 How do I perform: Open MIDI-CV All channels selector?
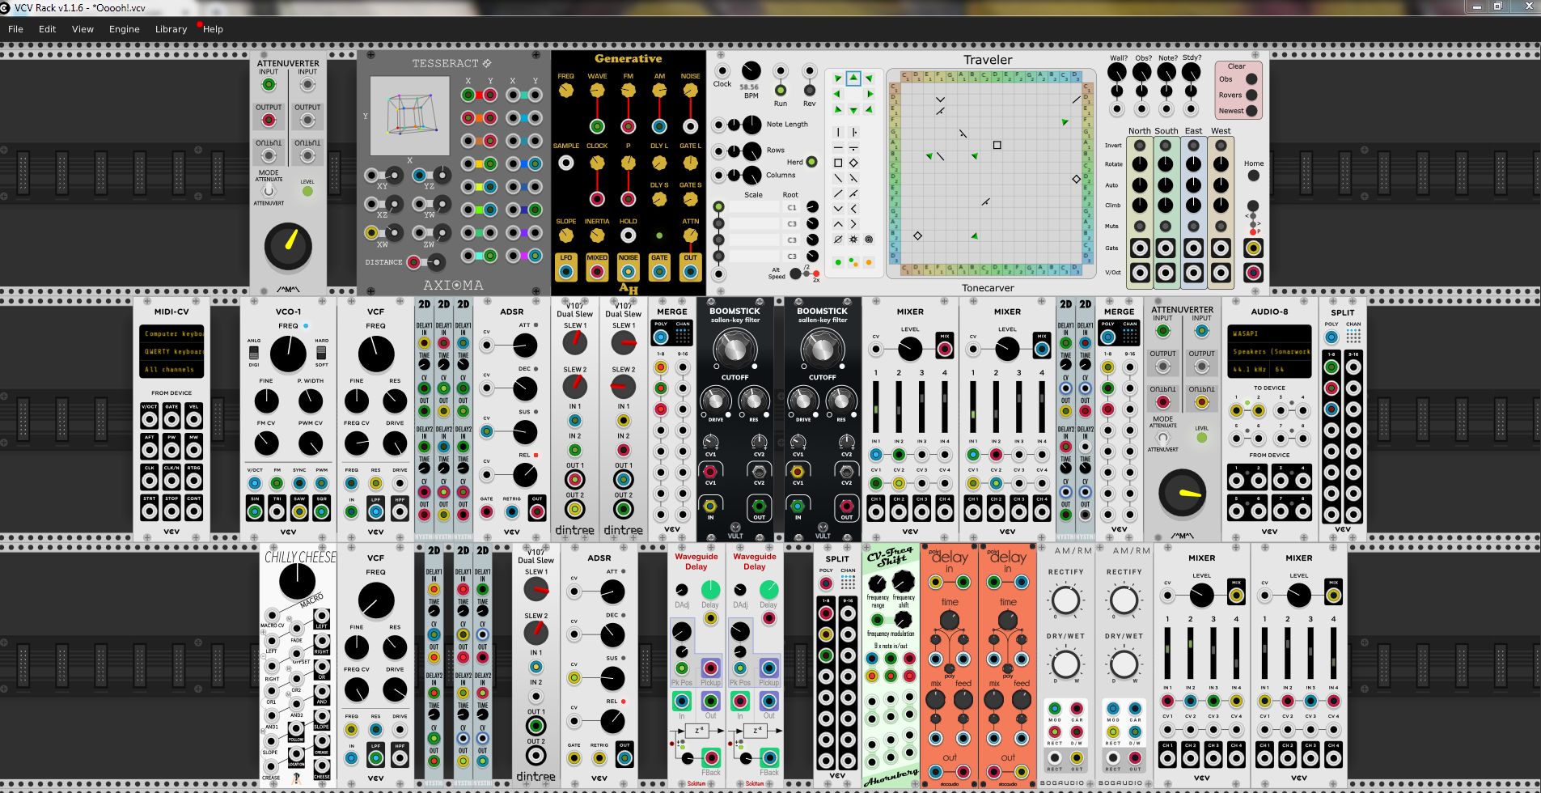point(171,369)
